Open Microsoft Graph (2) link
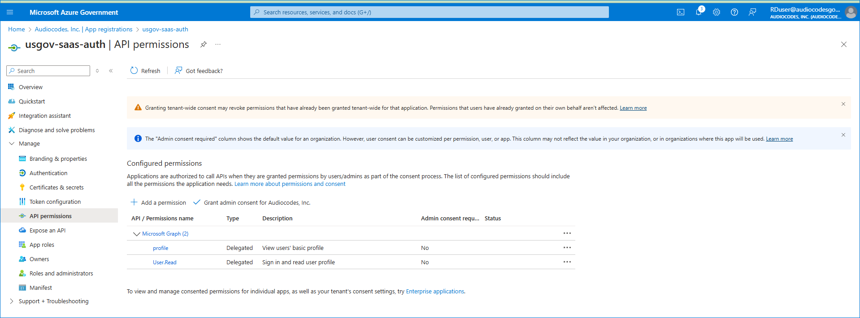 coord(165,234)
